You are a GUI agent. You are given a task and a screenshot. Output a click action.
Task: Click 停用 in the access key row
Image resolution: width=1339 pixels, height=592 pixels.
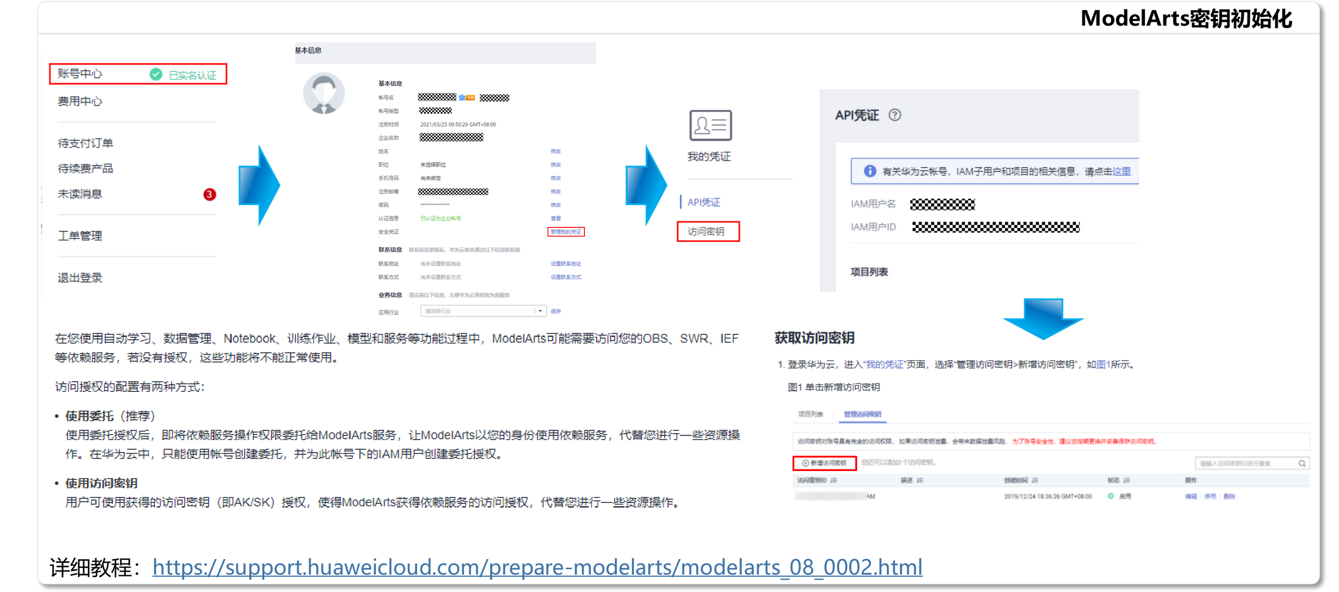pos(1210,496)
